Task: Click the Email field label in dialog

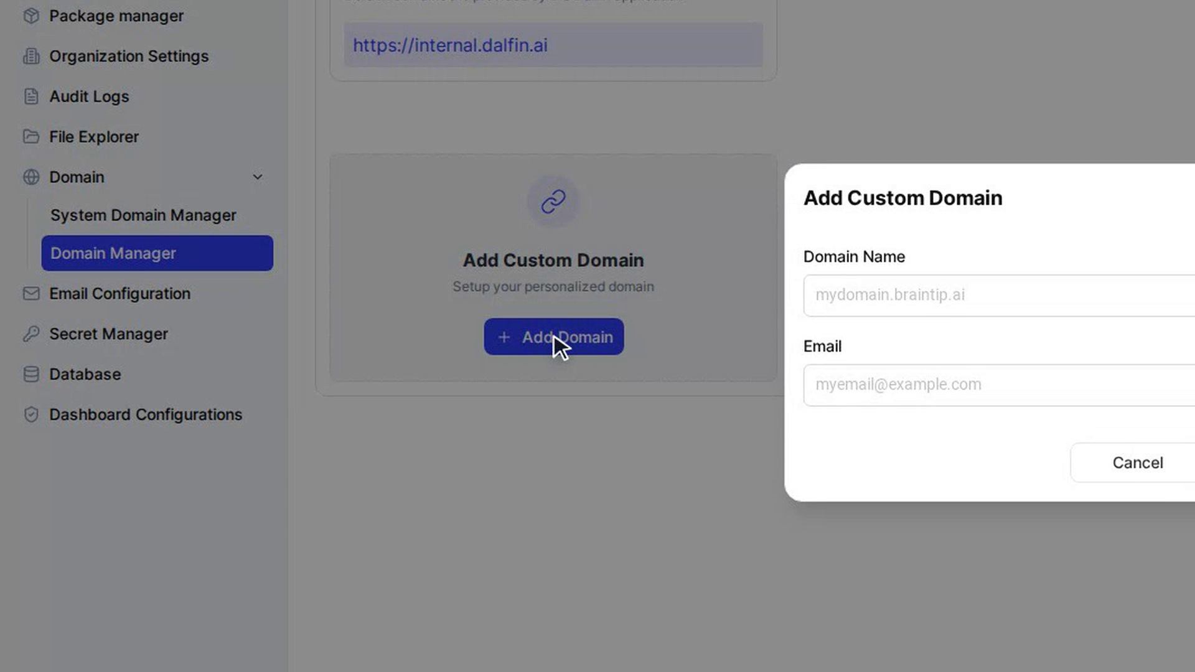Action: point(822,347)
